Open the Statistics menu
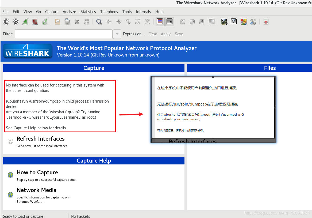312x218 pixels. [88, 12]
